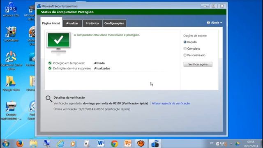Viewport: 263px width, 148px height.
Task: Maximize the Security Essentials window
Action: coord(213,6)
